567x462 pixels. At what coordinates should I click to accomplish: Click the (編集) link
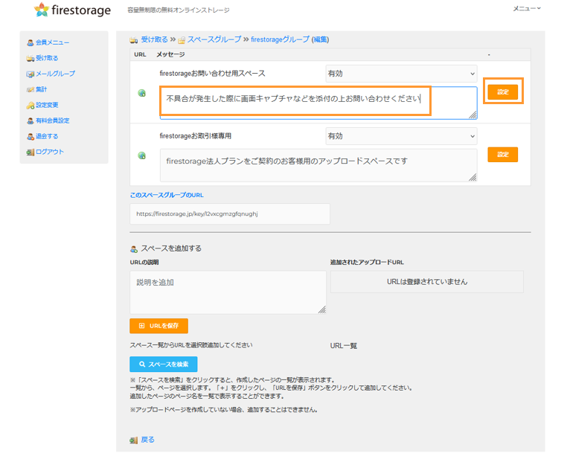point(321,39)
